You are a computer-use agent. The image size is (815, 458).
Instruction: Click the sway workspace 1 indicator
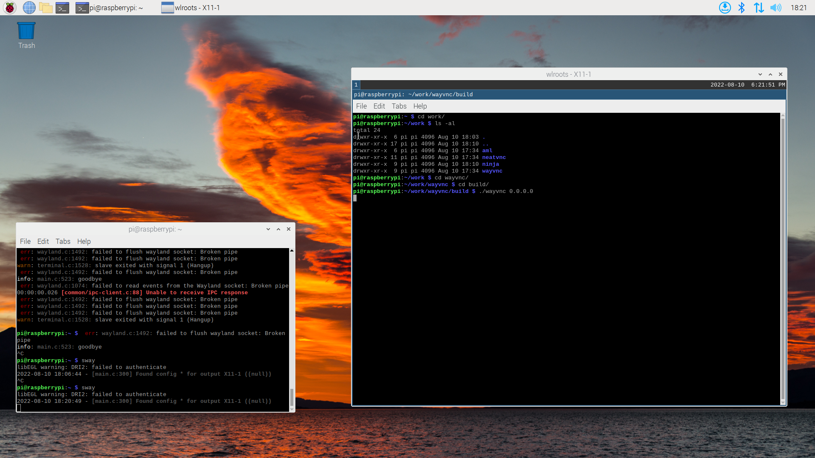[x=356, y=85]
